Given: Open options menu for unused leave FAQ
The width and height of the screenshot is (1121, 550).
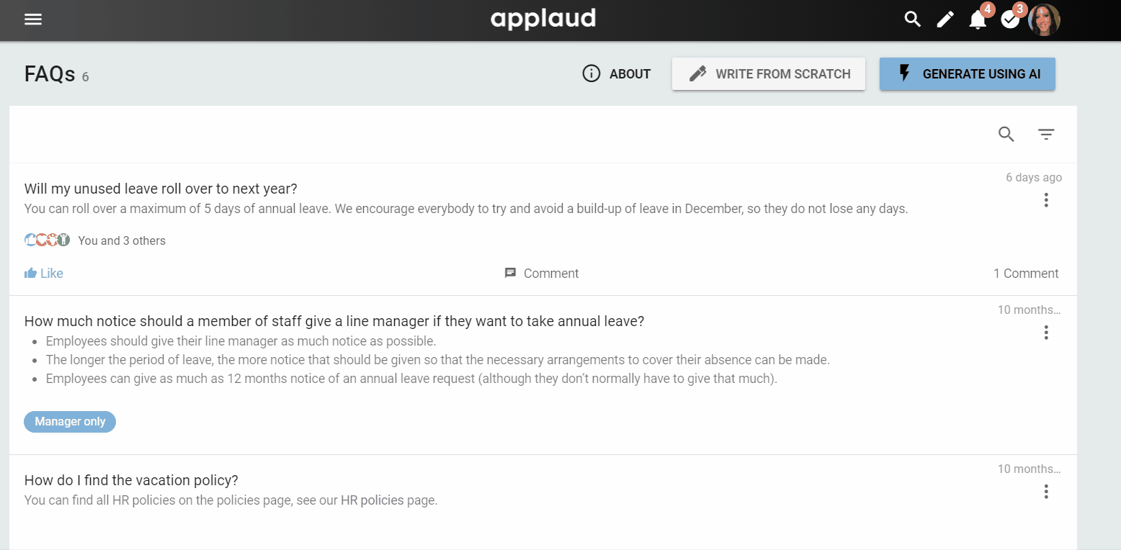Looking at the screenshot, I should (1046, 200).
